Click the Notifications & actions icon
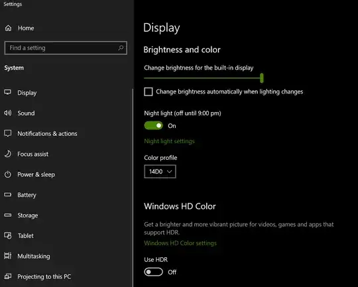 (x=7, y=133)
